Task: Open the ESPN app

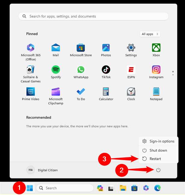Action: (x=131, y=72)
